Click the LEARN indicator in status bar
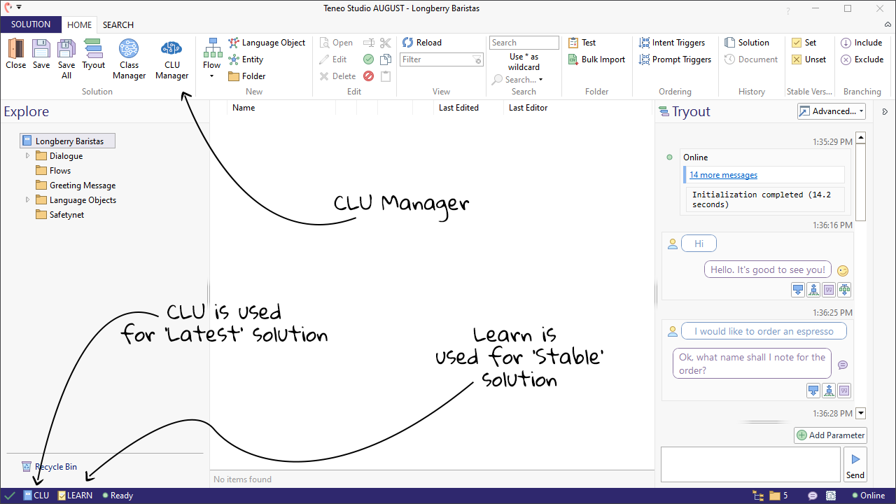 pos(75,496)
